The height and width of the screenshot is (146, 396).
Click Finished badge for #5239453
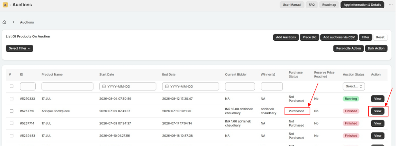351,135
